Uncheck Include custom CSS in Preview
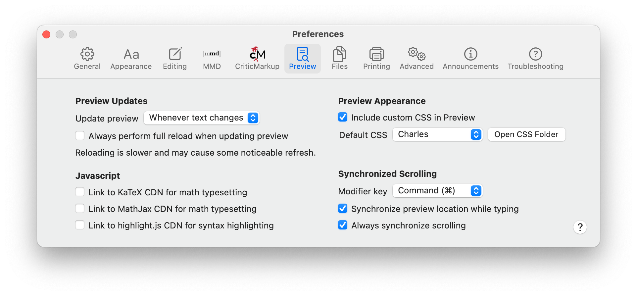The height and width of the screenshot is (296, 637). (343, 117)
